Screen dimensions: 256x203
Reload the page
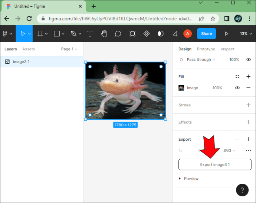coord(29,19)
